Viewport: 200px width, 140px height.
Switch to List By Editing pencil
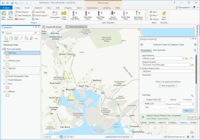point(21,38)
